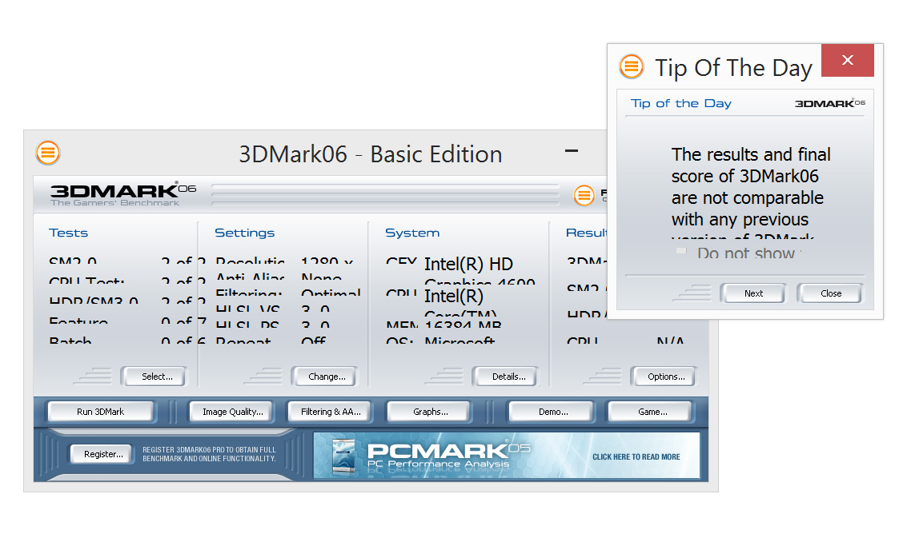Image resolution: width=903 pixels, height=534 pixels.
Task: Click the Results section heading
Action: (x=586, y=233)
